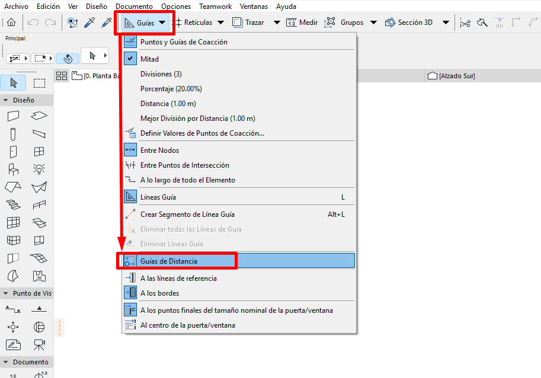Viewport: 541px width, 378px height.
Task: Select the Arrow tool in the toolbox
Action: [14, 83]
